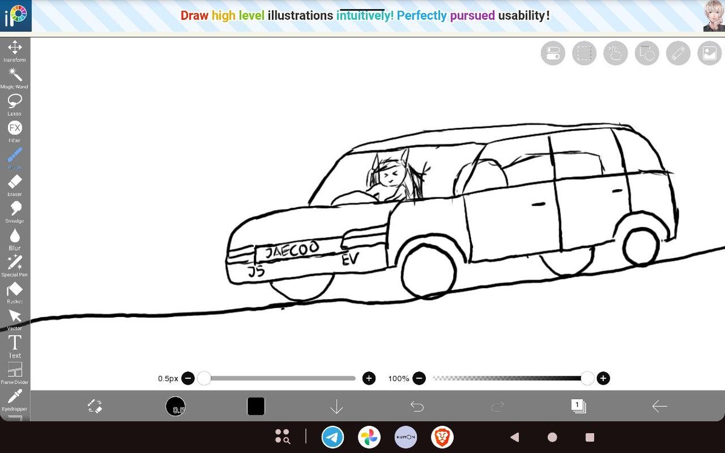Undo the last stroke
Image resolution: width=725 pixels, height=453 pixels.
click(x=417, y=406)
